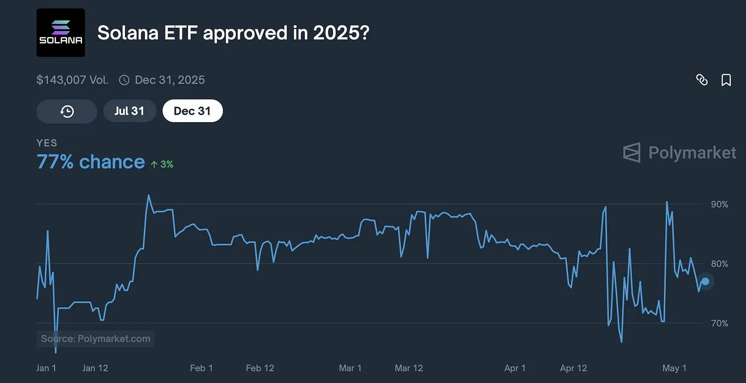Click the 90% y-axis label
Image resolution: width=746 pixels, height=383 pixels.
719,205
